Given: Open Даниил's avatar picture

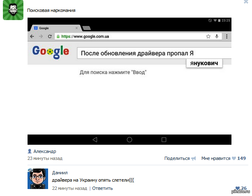Looking at the screenshot, I should coord(38,179).
